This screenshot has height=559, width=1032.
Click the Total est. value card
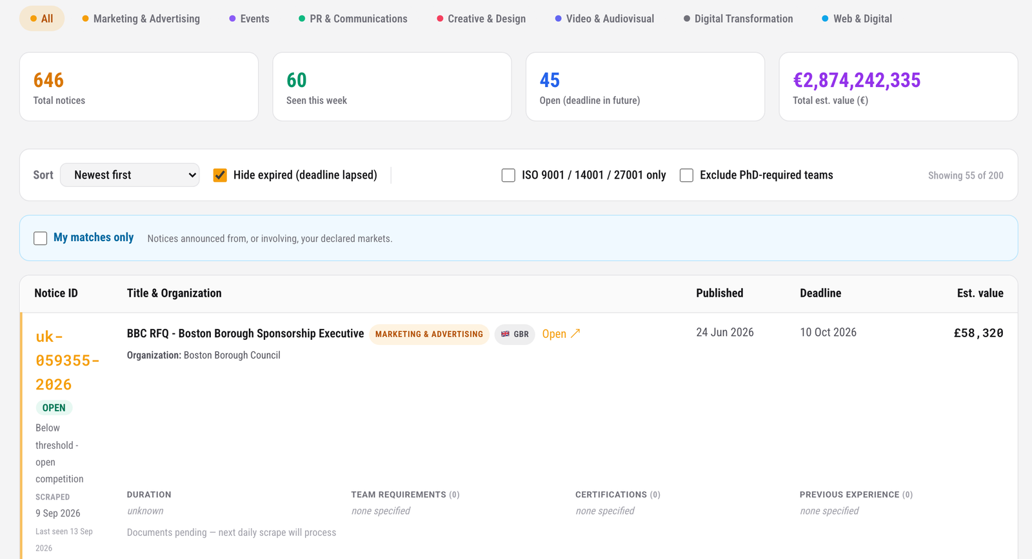pyautogui.click(x=898, y=86)
